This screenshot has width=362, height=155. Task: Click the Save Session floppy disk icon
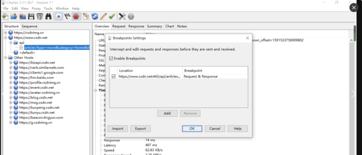tap(31, 17)
